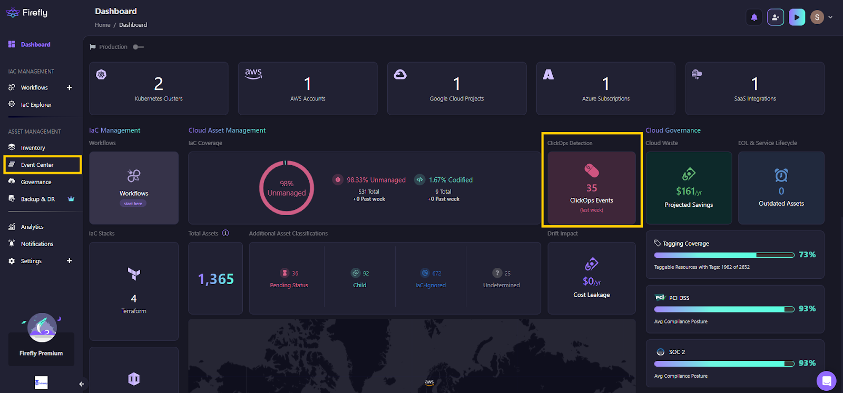Open the Google Cloud Projects card

tap(457, 88)
